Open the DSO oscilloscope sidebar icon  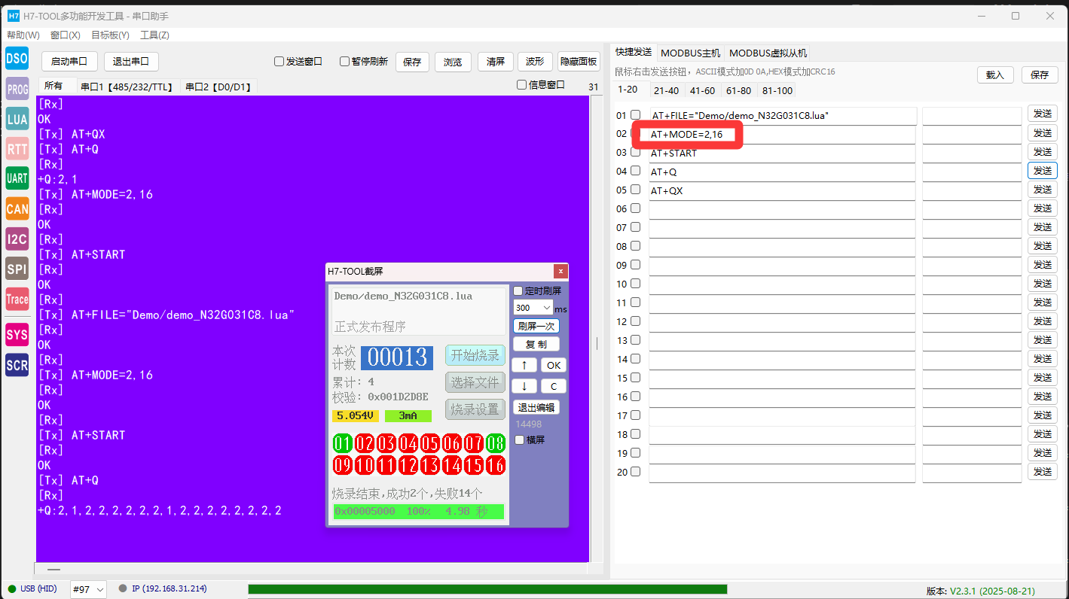17,59
